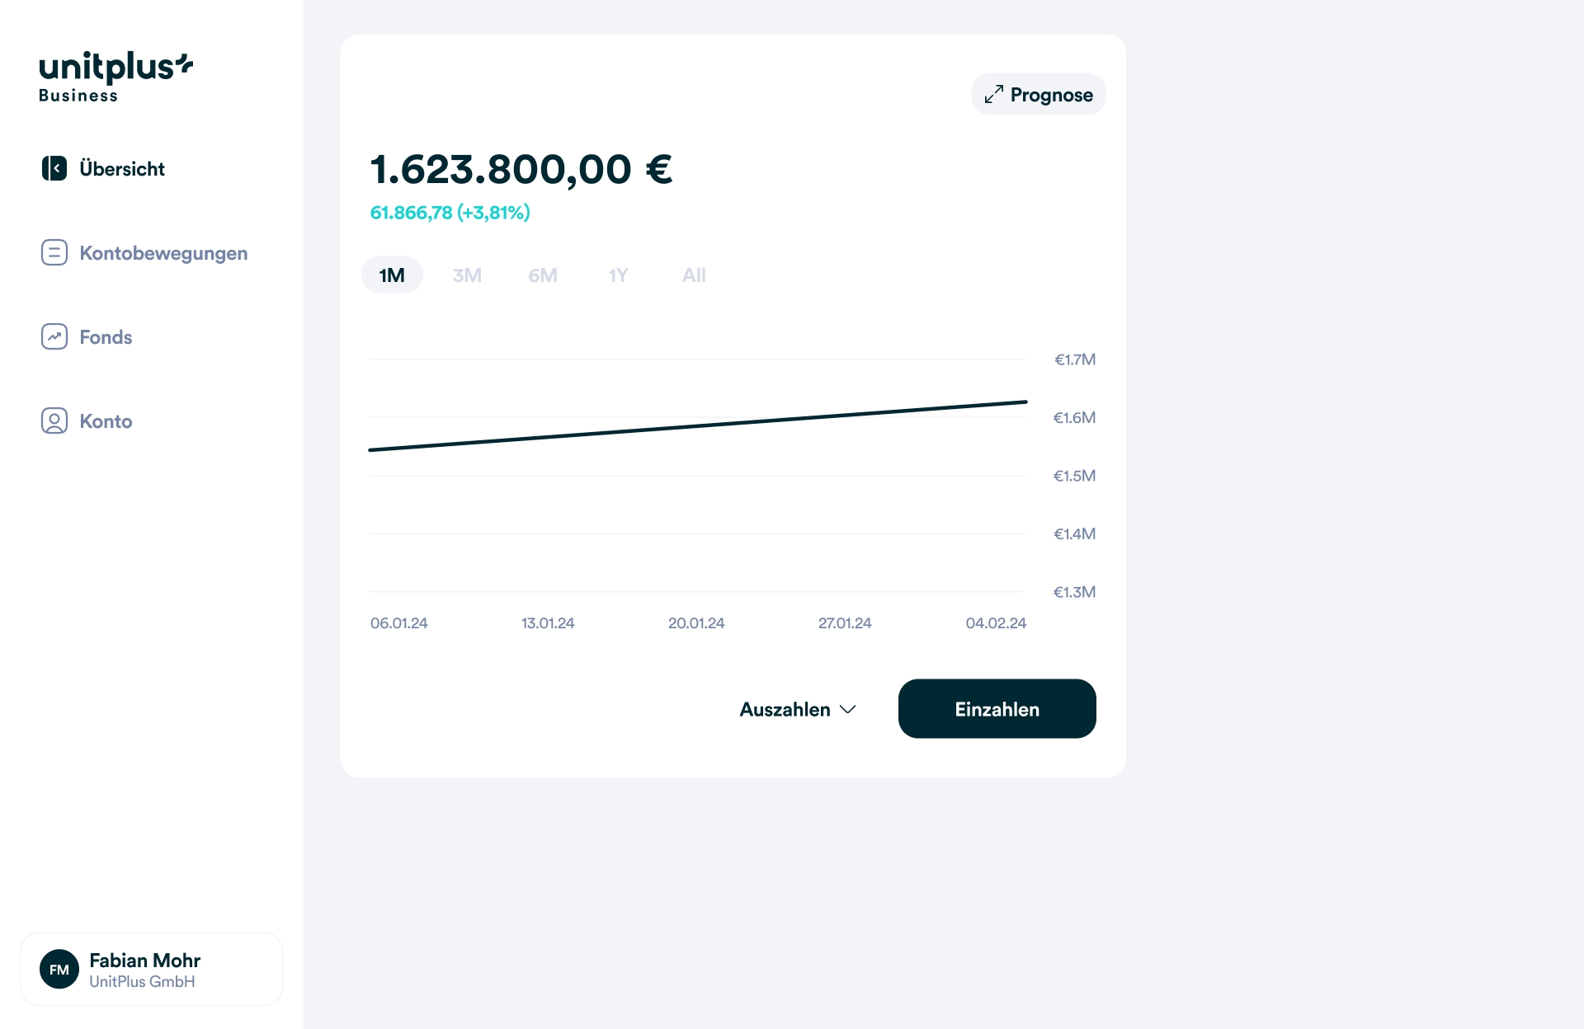Viewport: 1584px width, 1029px height.
Task: Switch chart to 6M range
Action: click(x=543, y=275)
